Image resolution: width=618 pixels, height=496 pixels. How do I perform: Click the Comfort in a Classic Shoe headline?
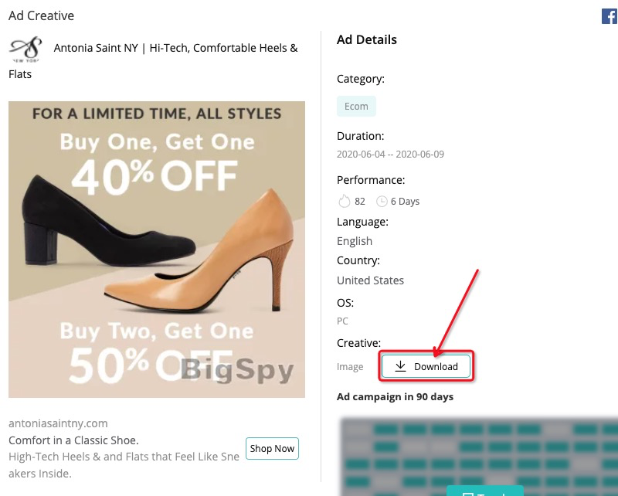pyautogui.click(x=73, y=440)
